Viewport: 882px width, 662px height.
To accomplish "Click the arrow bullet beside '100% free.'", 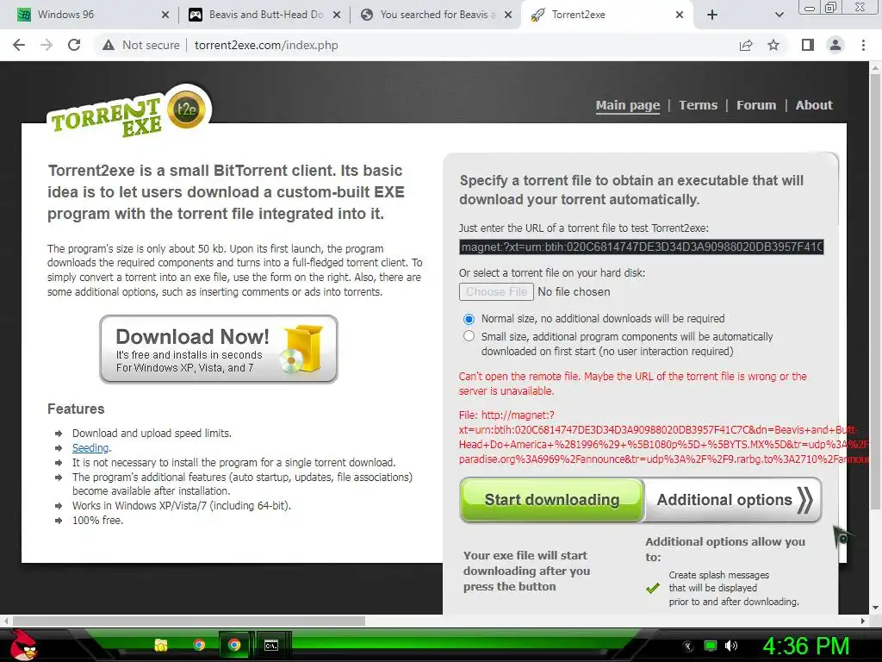I will 59,521.
